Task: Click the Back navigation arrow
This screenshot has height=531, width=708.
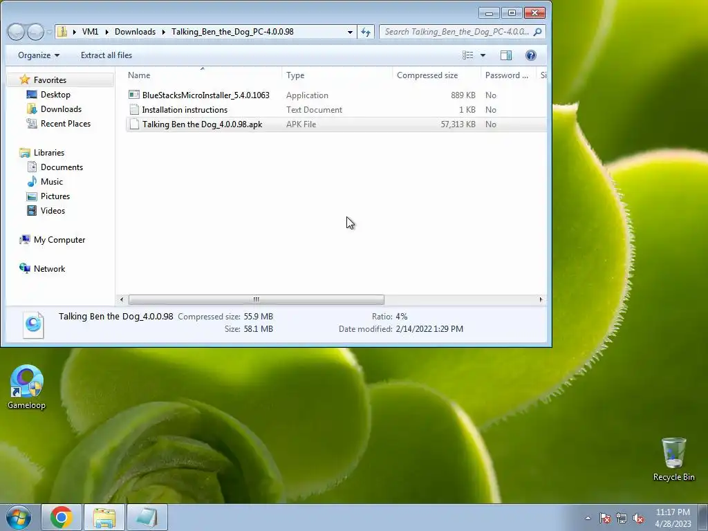Action: pyautogui.click(x=17, y=32)
